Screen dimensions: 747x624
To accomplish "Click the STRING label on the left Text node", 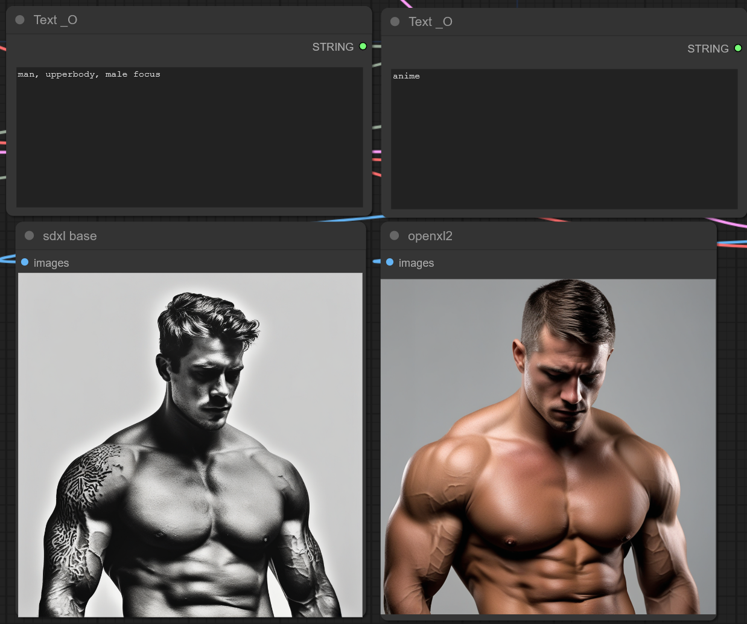I will coord(332,47).
